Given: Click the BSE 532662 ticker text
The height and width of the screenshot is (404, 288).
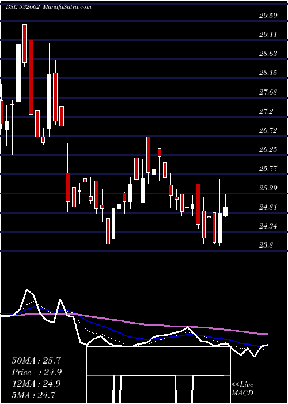Looking at the screenshot, I should (22, 7).
